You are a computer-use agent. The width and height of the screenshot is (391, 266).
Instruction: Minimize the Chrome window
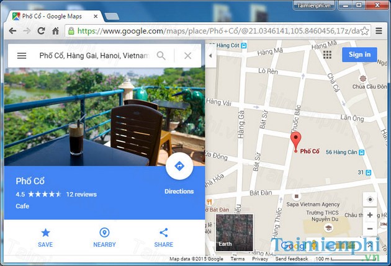coord(346,5)
